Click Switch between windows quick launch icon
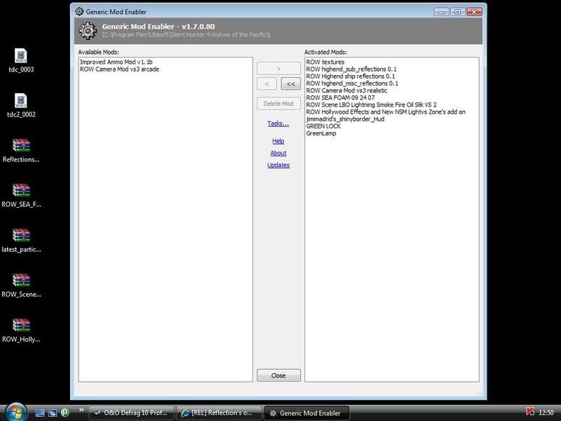This screenshot has height=421, width=561. 53,413
